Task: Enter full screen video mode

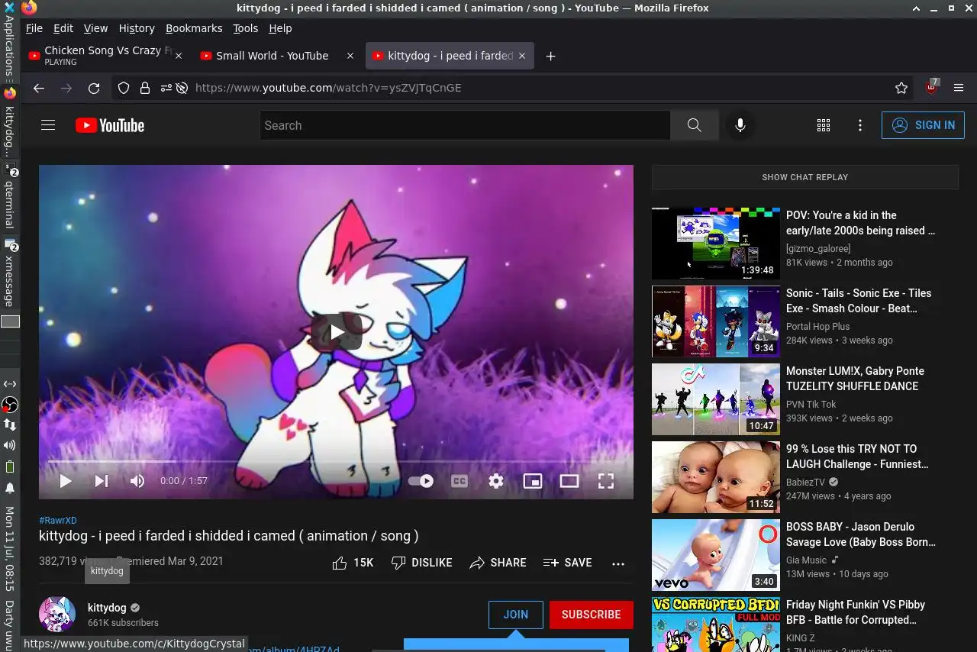Action: (x=606, y=481)
